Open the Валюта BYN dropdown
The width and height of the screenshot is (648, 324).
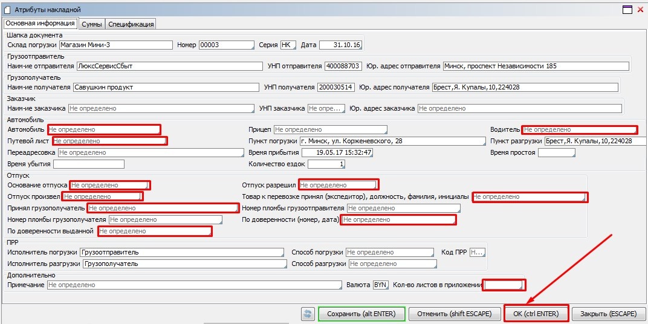(x=380, y=285)
